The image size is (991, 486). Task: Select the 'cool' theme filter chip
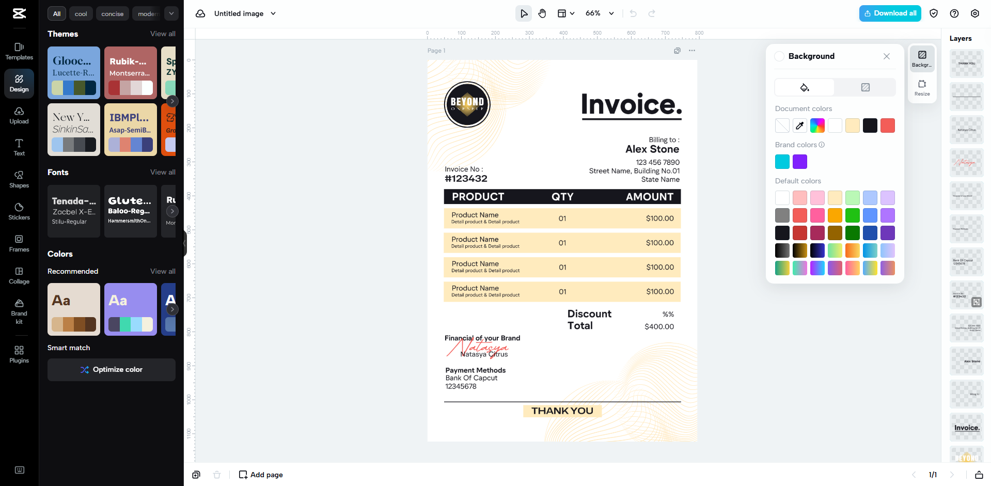(x=81, y=13)
